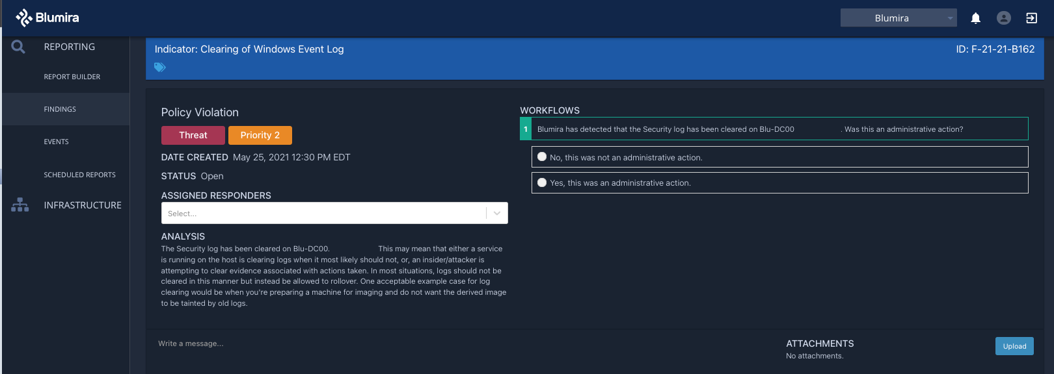The width and height of the screenshot is (1054, 374).
Task: Go to Findings in the sidebar
Action: (x=60, y=109)
